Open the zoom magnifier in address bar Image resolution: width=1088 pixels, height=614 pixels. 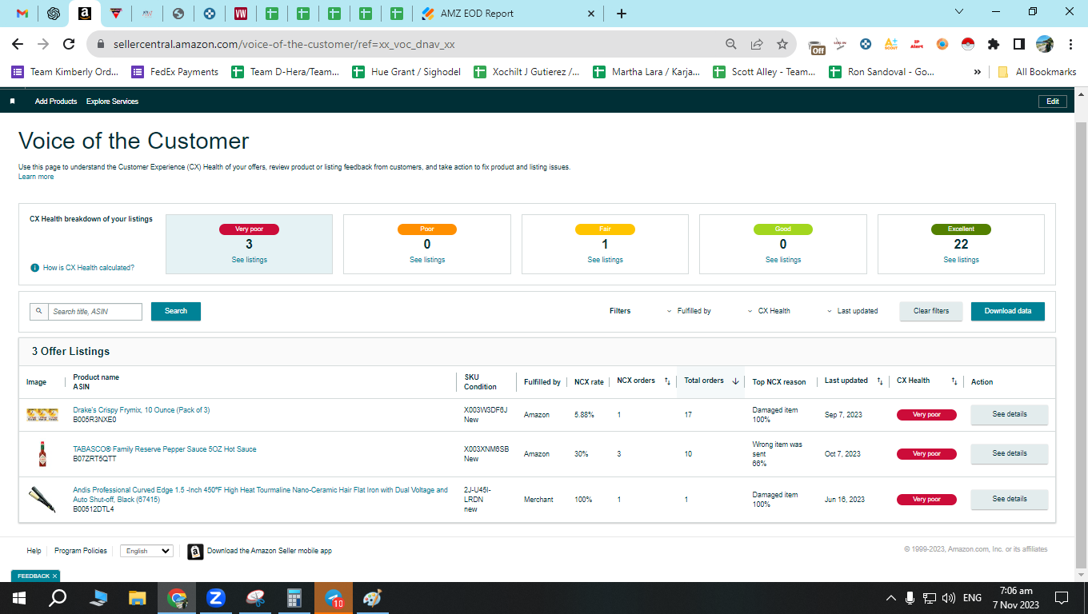coord(731,44)
